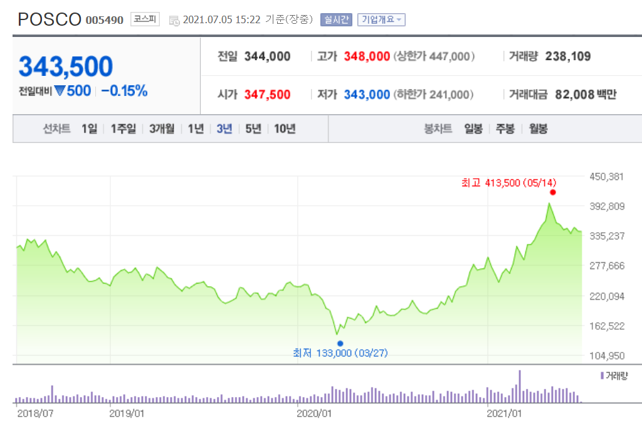Click the 전일 value 344,000
This screenshot has width=642, height=429.
tap(267, 56)
